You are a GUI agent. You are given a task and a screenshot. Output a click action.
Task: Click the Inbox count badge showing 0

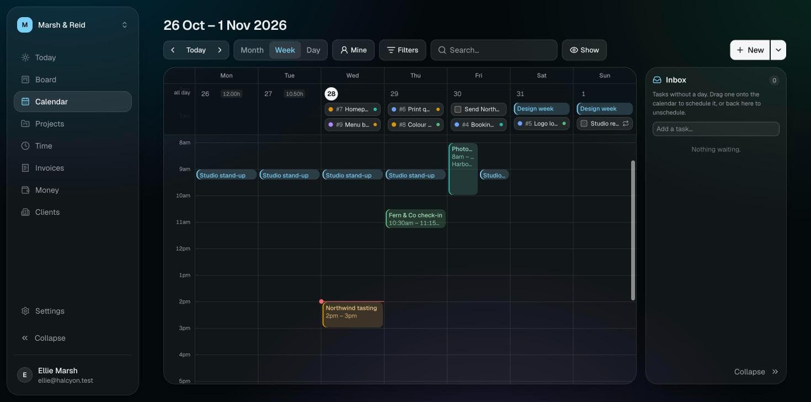coord(774,80)
